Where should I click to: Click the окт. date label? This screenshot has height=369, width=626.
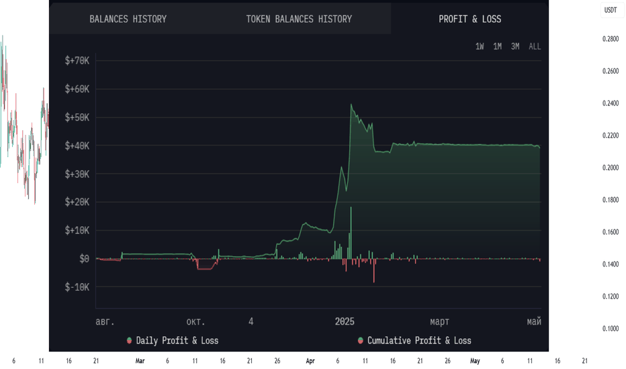point(195,321)
